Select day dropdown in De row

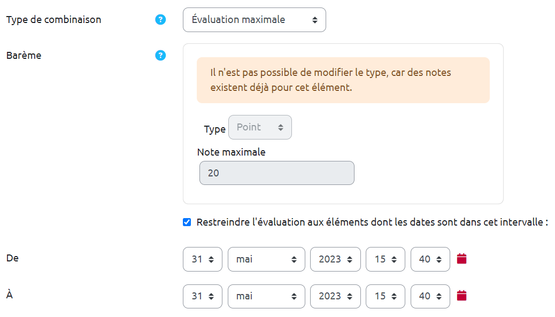click(203, 259)
